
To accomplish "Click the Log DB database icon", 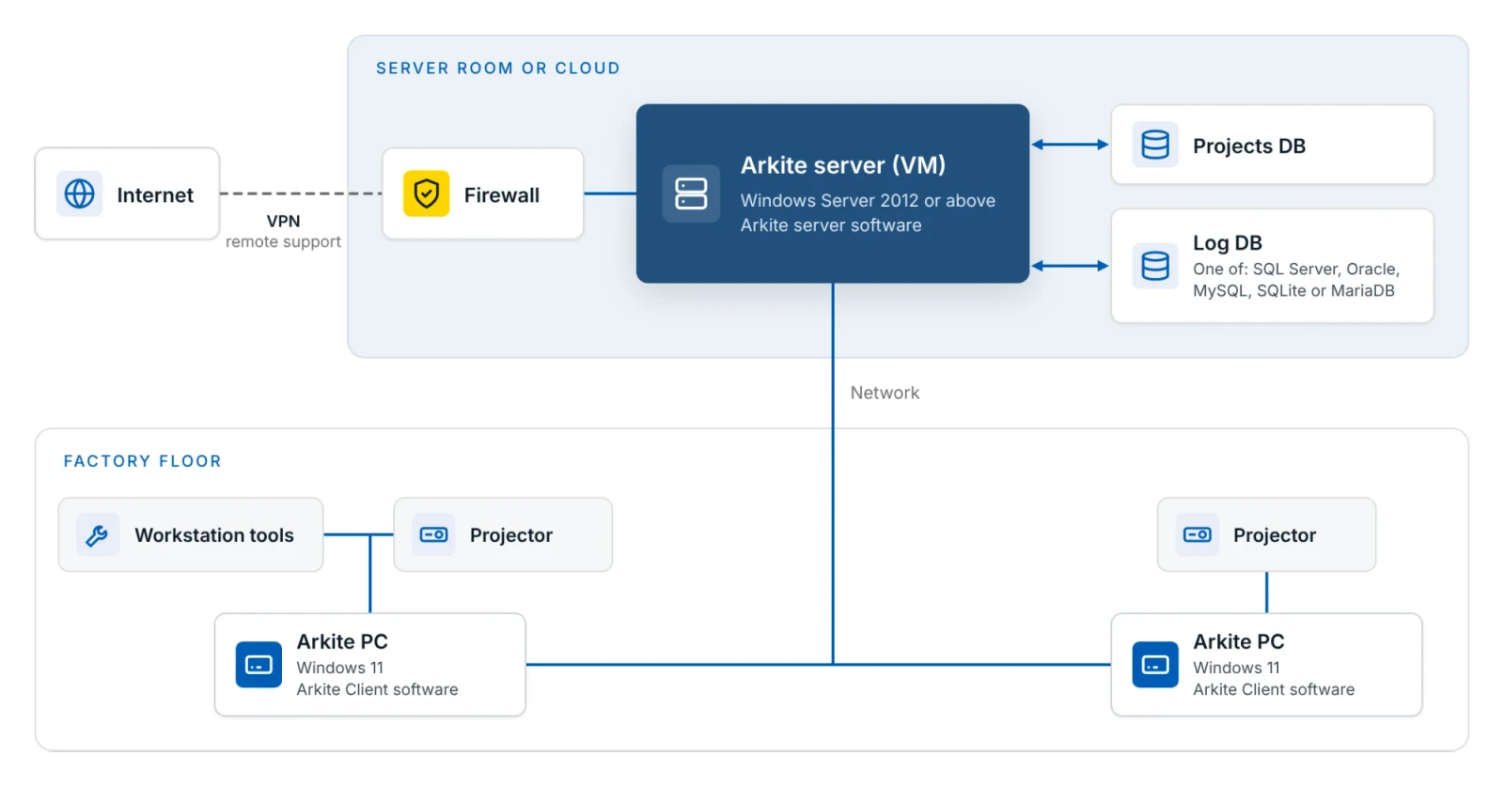I will coord(1155,266).
